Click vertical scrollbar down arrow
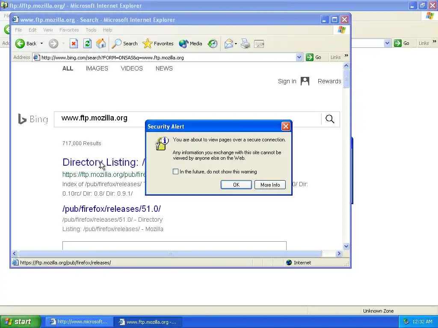The width and height of the screenshot is (438, 328). 346,246
